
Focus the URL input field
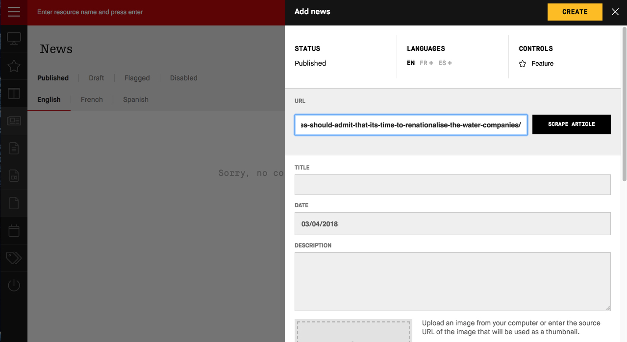pos(411,125)
